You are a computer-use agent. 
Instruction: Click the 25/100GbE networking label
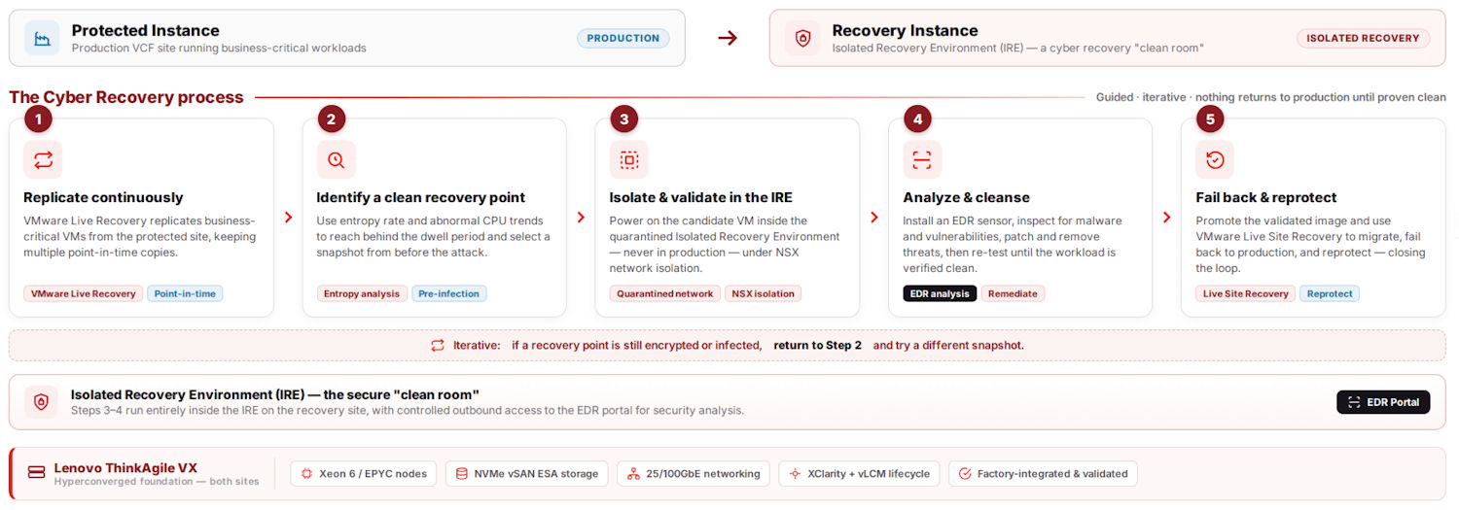pyautogui.click(x=703, y=474)
